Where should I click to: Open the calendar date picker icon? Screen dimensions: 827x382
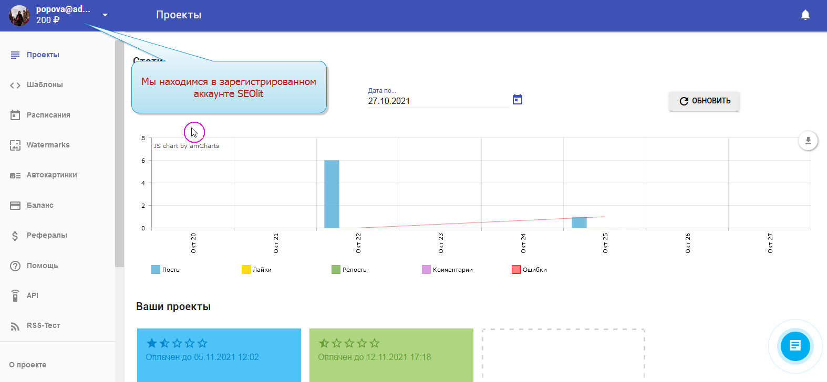(518, 100)
